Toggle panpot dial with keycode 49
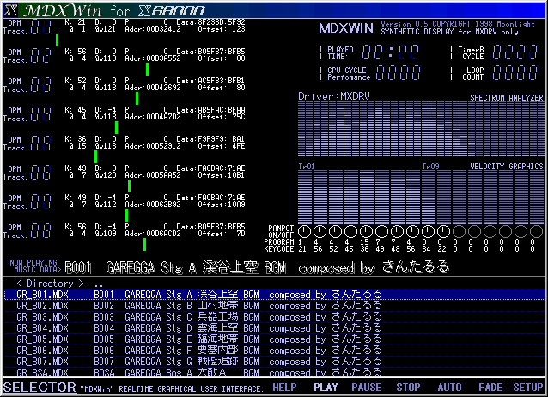548x397 pixels. pos(381,231)
